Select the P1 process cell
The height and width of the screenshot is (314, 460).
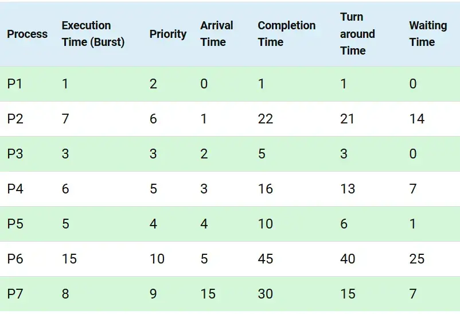click(x=15, y=84)
